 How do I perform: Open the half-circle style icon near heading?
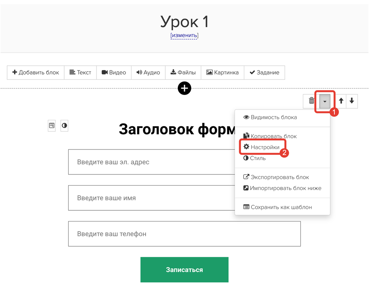tap(64, 125)
